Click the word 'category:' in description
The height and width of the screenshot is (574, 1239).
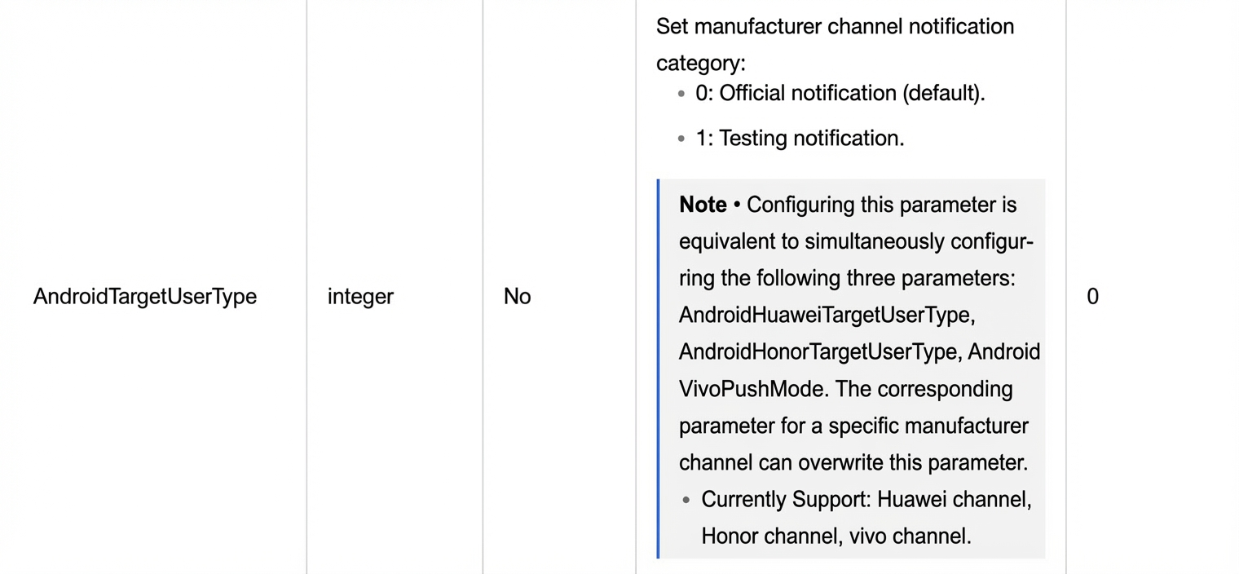(x=701, y=63)
